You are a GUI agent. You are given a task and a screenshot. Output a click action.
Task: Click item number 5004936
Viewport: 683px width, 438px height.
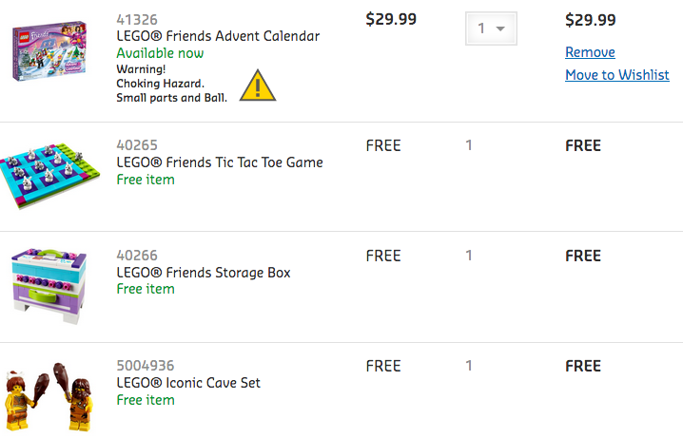tap(145, 366)
